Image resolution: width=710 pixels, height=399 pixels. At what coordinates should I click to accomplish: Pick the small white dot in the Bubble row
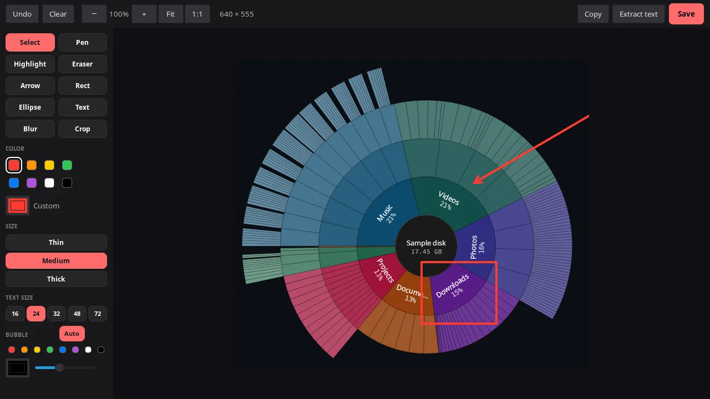[88, 350]
